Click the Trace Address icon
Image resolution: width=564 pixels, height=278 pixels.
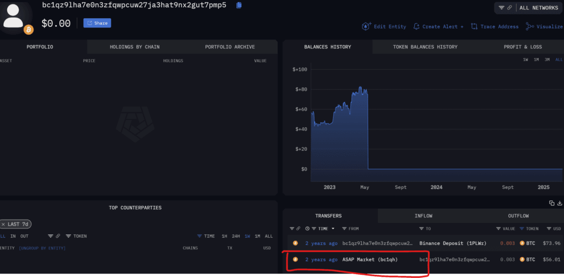click(474, 26)
